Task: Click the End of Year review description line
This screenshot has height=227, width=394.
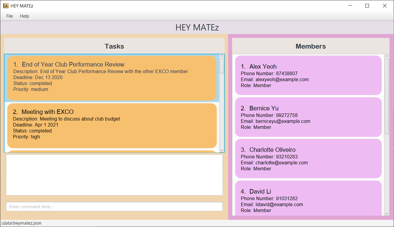Action: [101, 71]
